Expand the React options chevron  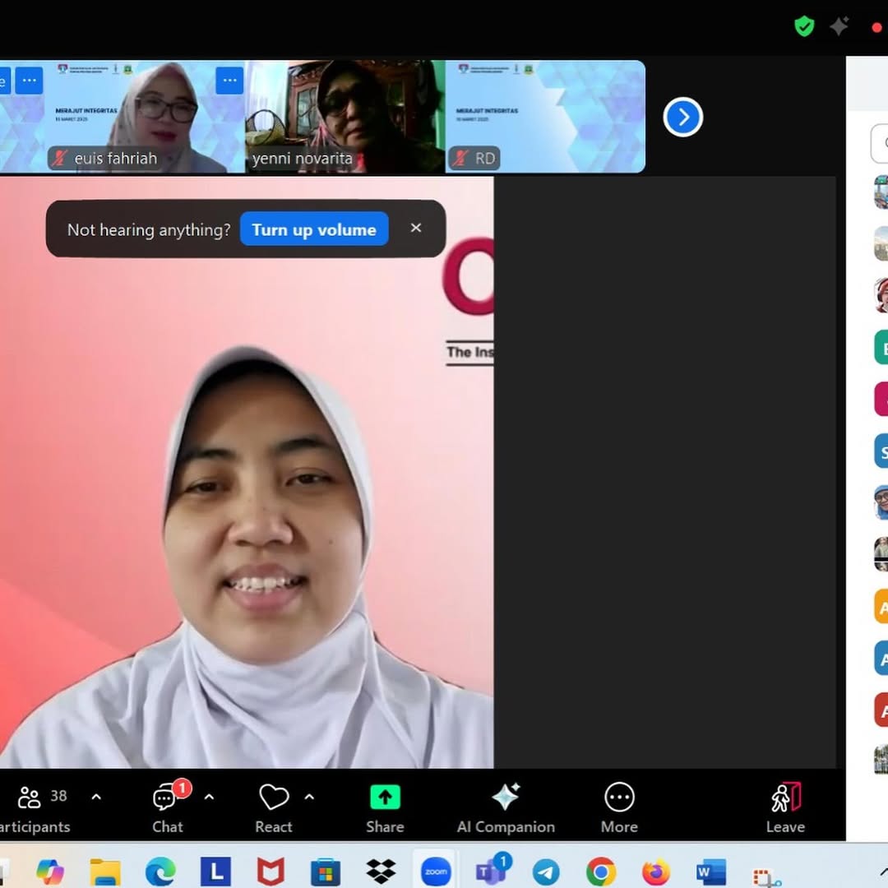point(309,797)
